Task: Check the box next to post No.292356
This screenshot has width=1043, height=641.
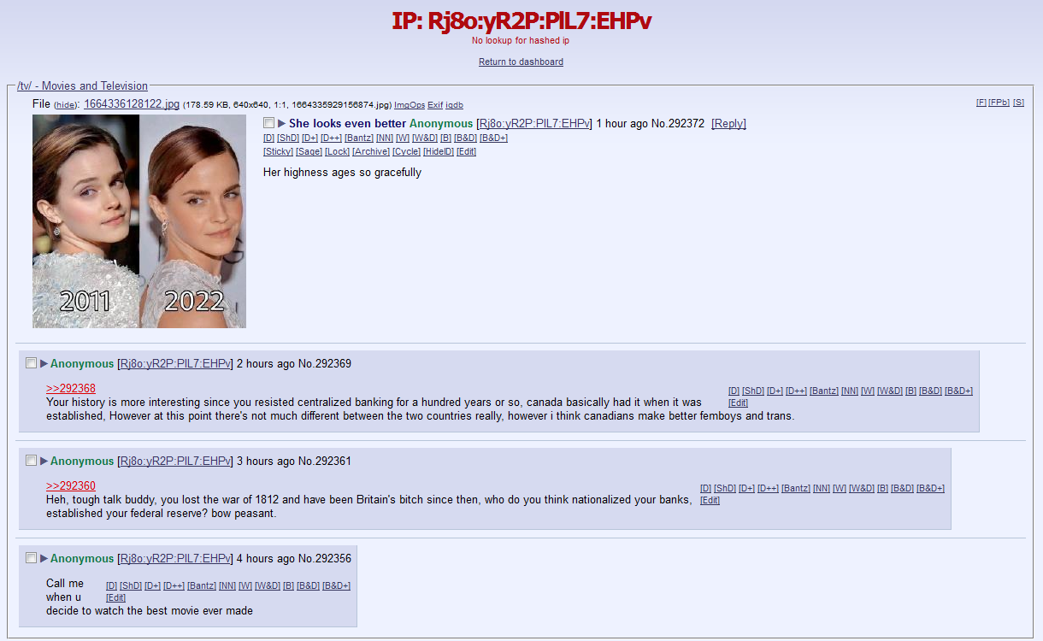Action: [x=31, y=558]
